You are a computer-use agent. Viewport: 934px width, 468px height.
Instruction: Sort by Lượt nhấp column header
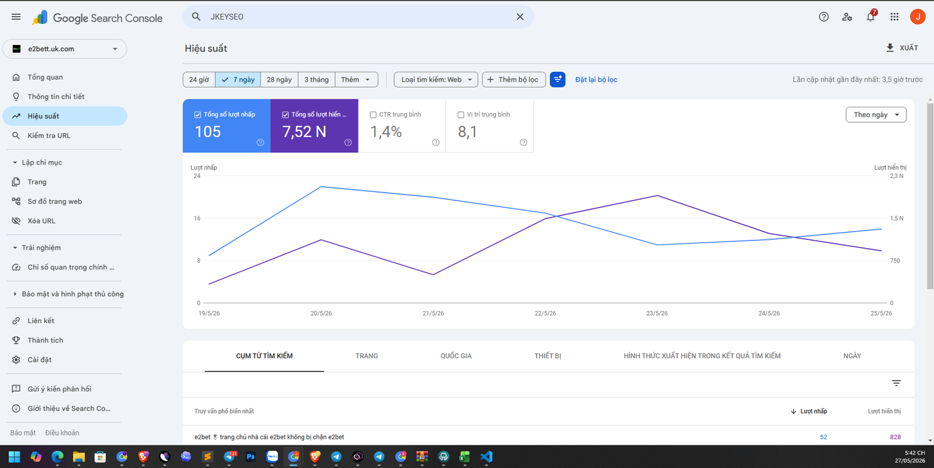[x=809, y=411]
